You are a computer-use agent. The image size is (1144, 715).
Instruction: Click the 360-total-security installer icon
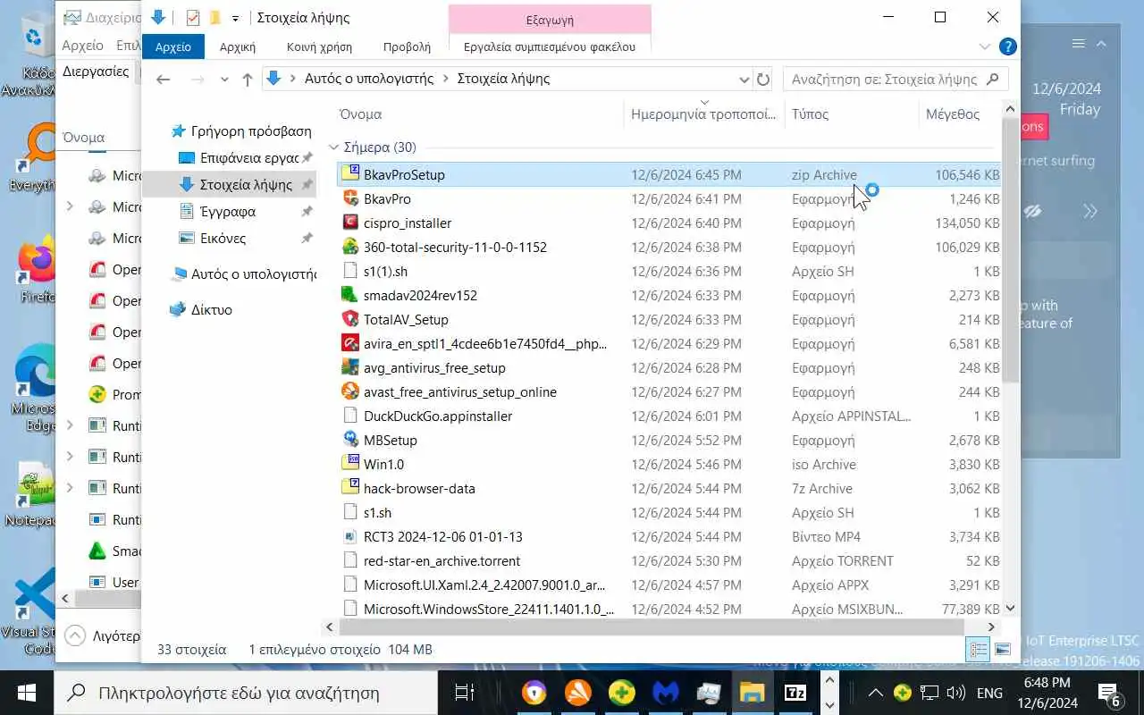click(350, 247)
